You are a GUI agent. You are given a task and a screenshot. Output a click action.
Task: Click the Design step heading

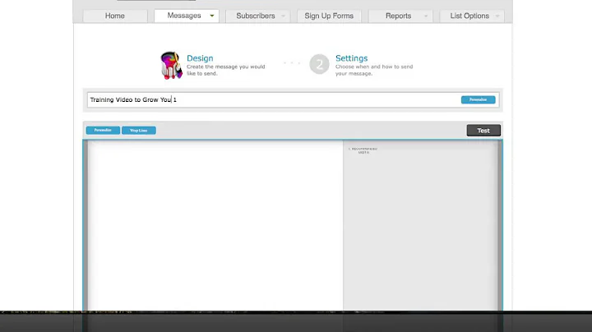[200, 58]
